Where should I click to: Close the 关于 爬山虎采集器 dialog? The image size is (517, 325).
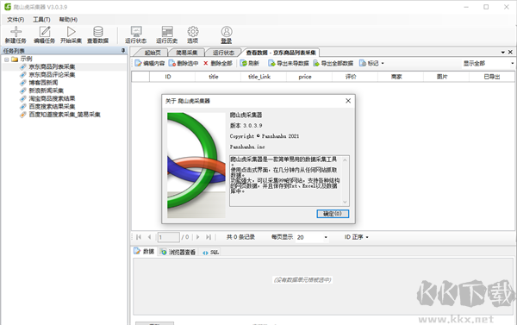pos(348,101)
